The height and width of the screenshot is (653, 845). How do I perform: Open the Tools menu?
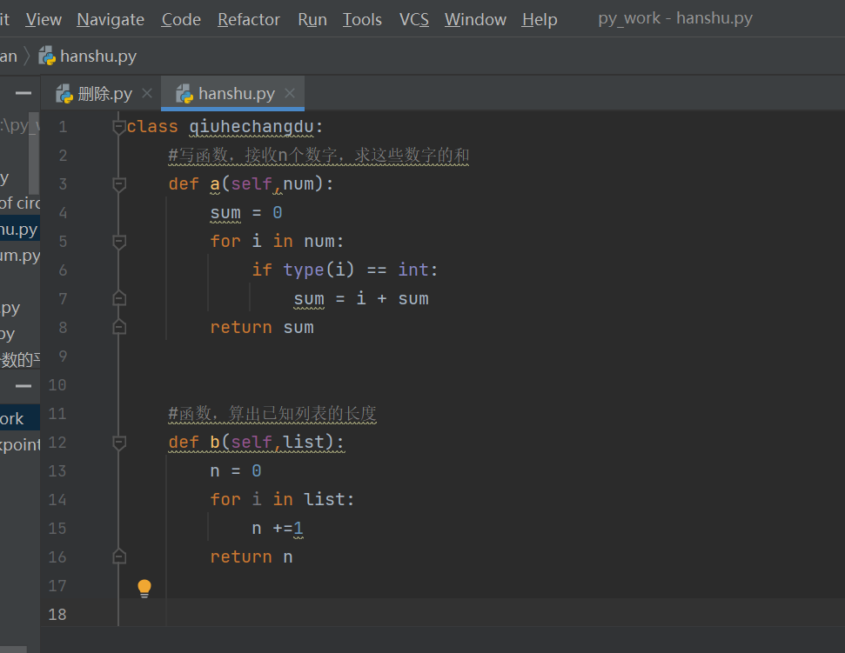click(362, 19)
